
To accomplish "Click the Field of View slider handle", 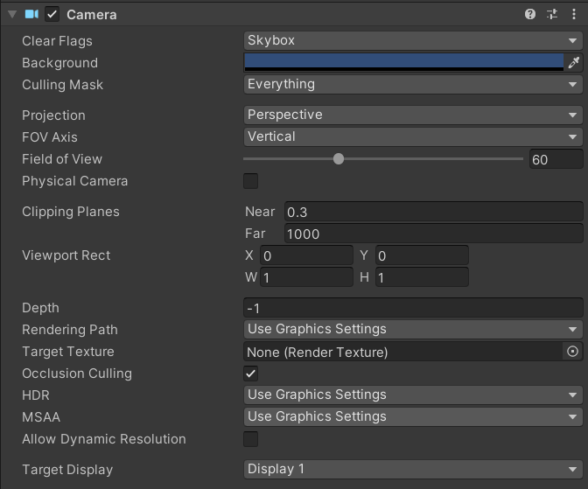I will (x=339, y=159).
